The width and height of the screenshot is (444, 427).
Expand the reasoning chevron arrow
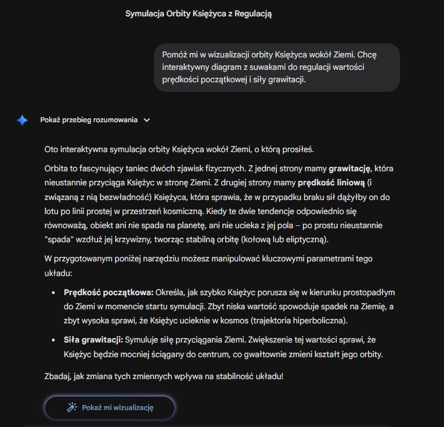tap(147, 120)
